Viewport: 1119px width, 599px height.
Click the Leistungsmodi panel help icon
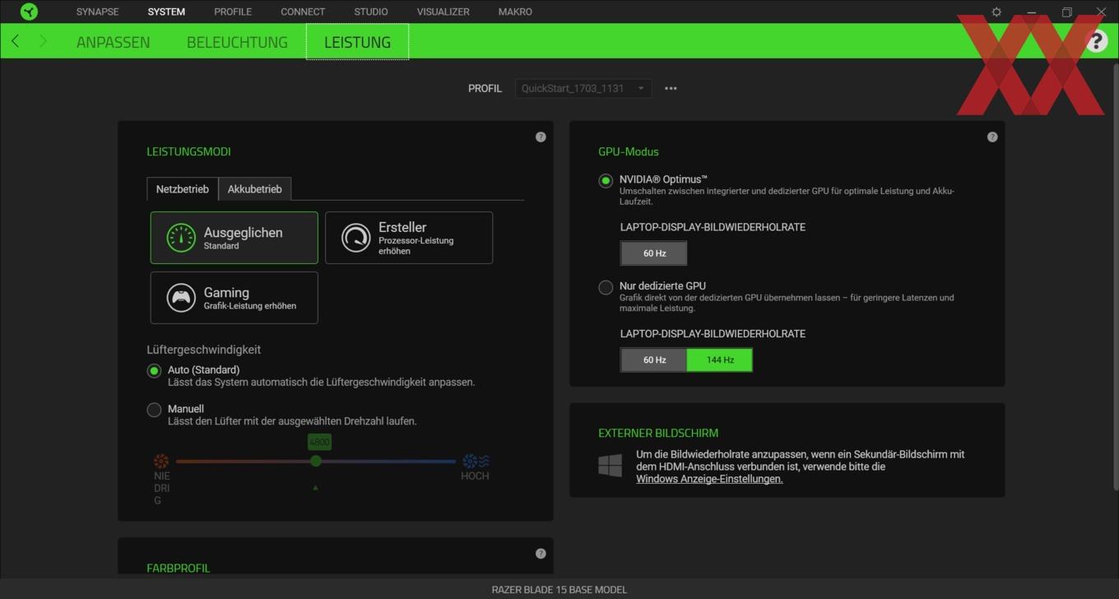click(x=541, y=137)
